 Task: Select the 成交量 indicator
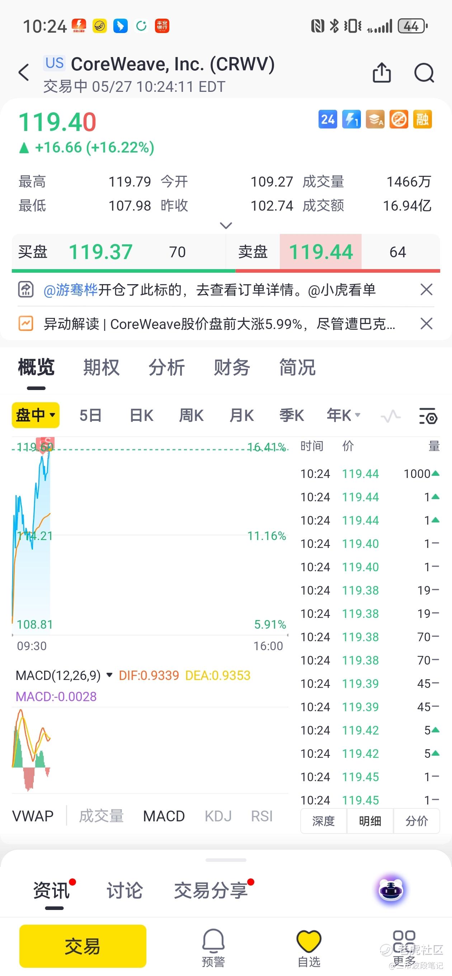click(x=101, y=816)
